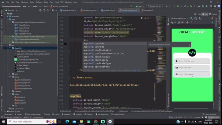The width and height of the screenshot is (222, 125).
Task: Toggle the Component Tree side tab
Action: pos(168,100)
